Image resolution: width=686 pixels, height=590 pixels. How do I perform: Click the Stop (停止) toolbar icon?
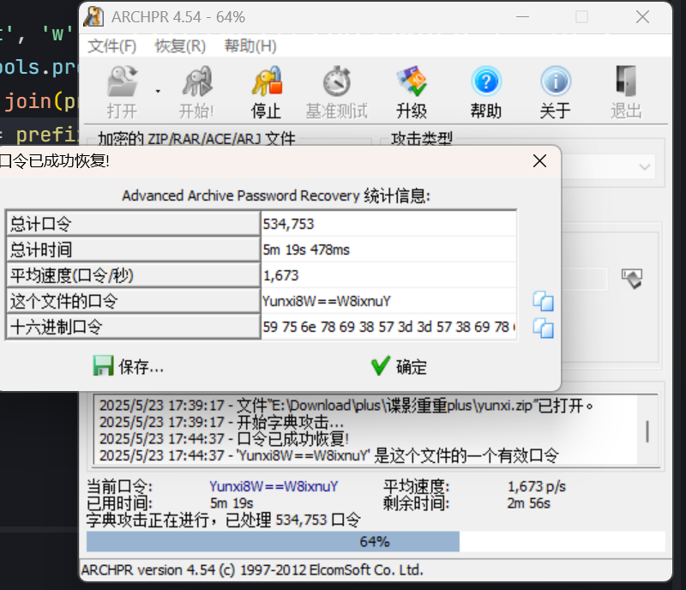coord(267,81)
